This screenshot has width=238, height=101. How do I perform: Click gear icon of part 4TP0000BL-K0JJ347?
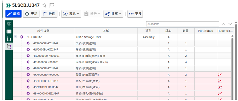(x=28, y=43)
